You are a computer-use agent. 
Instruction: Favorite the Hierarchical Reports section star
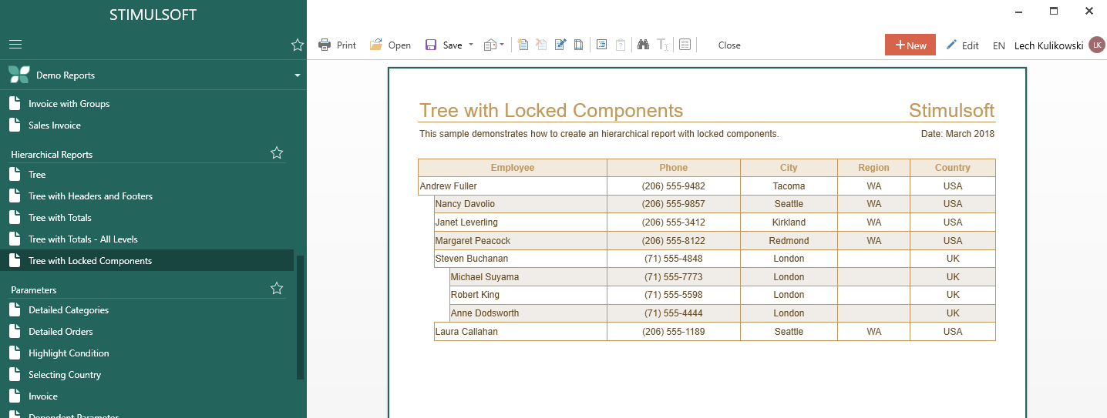point(277,153)
